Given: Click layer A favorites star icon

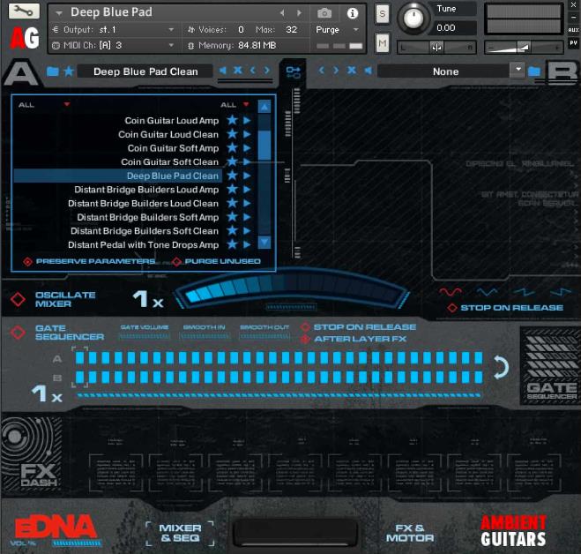Looking at the screenshot, I should pyautogui.click(x=69, y=71).
